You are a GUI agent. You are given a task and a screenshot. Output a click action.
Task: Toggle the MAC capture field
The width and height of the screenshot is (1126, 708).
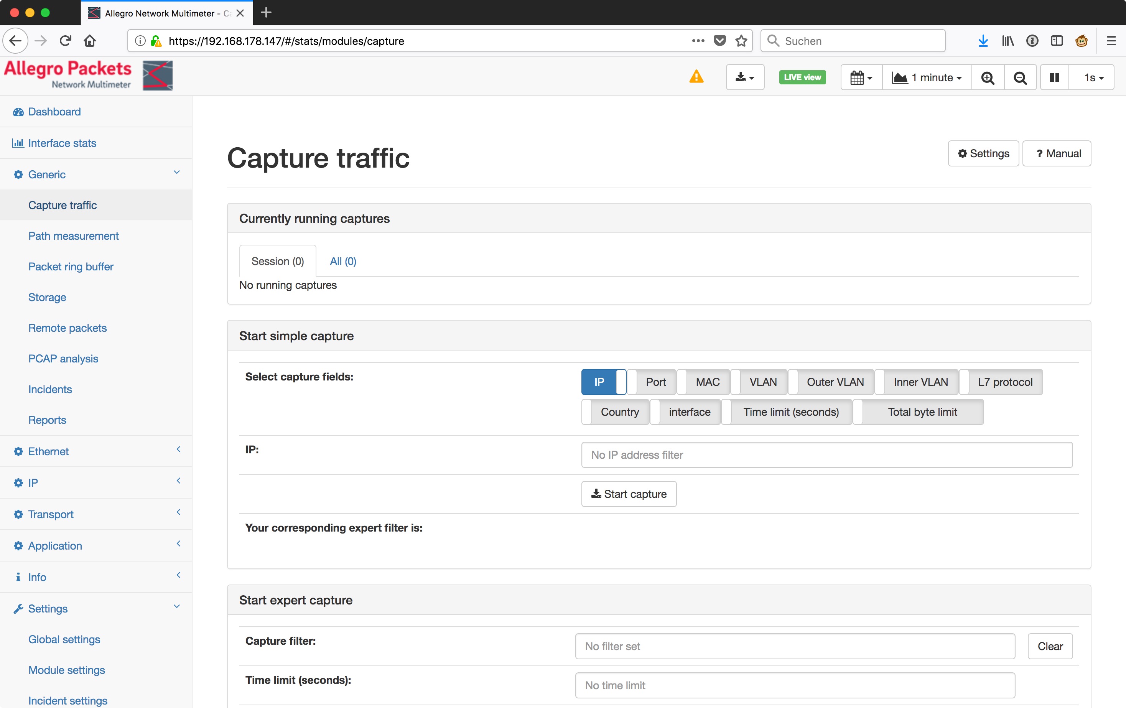tap(703, 382)
